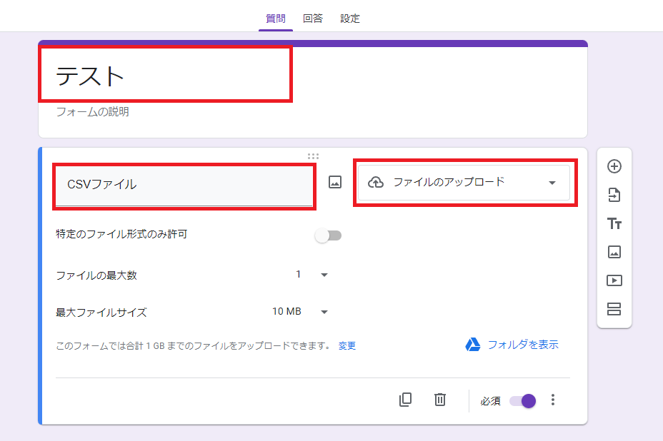Viewport: 663px width, 441px height.
Task: Click the 変更 link to change storage limit
Action: pos(347,345)
